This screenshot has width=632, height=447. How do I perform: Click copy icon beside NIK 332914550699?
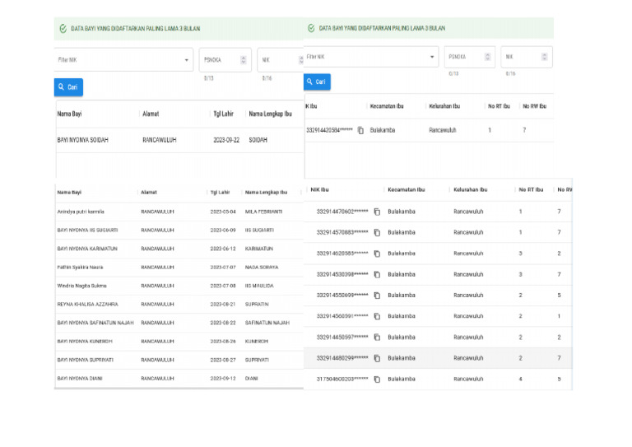[377, 296]
